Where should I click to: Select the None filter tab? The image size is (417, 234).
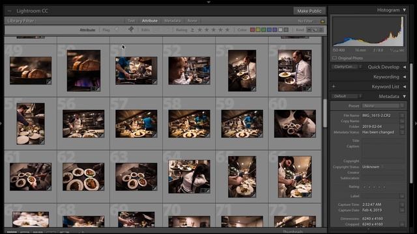click(192, 21)
